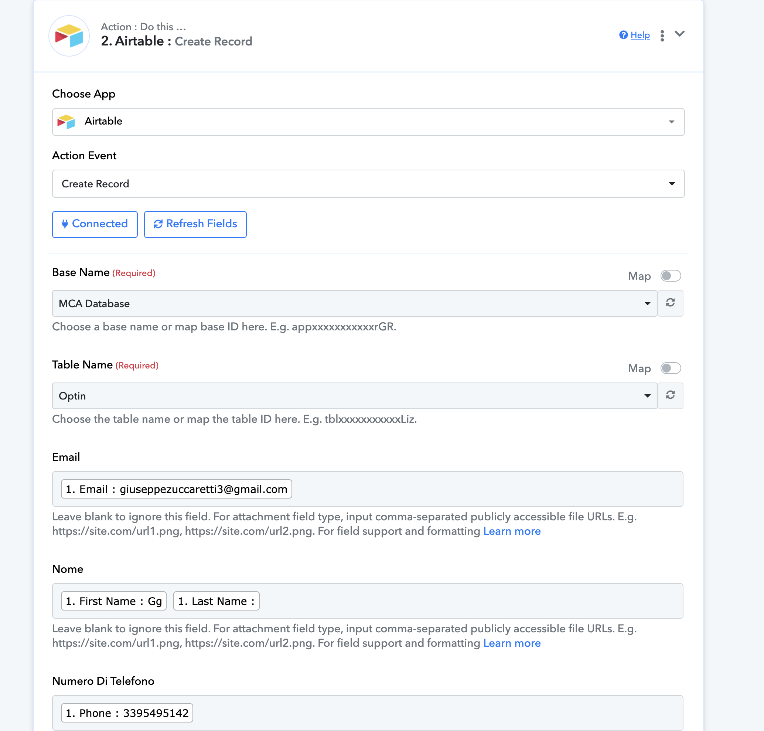This screenshot has height=731, width=764.
Task: Click the Nome input field
Action: 367,601
